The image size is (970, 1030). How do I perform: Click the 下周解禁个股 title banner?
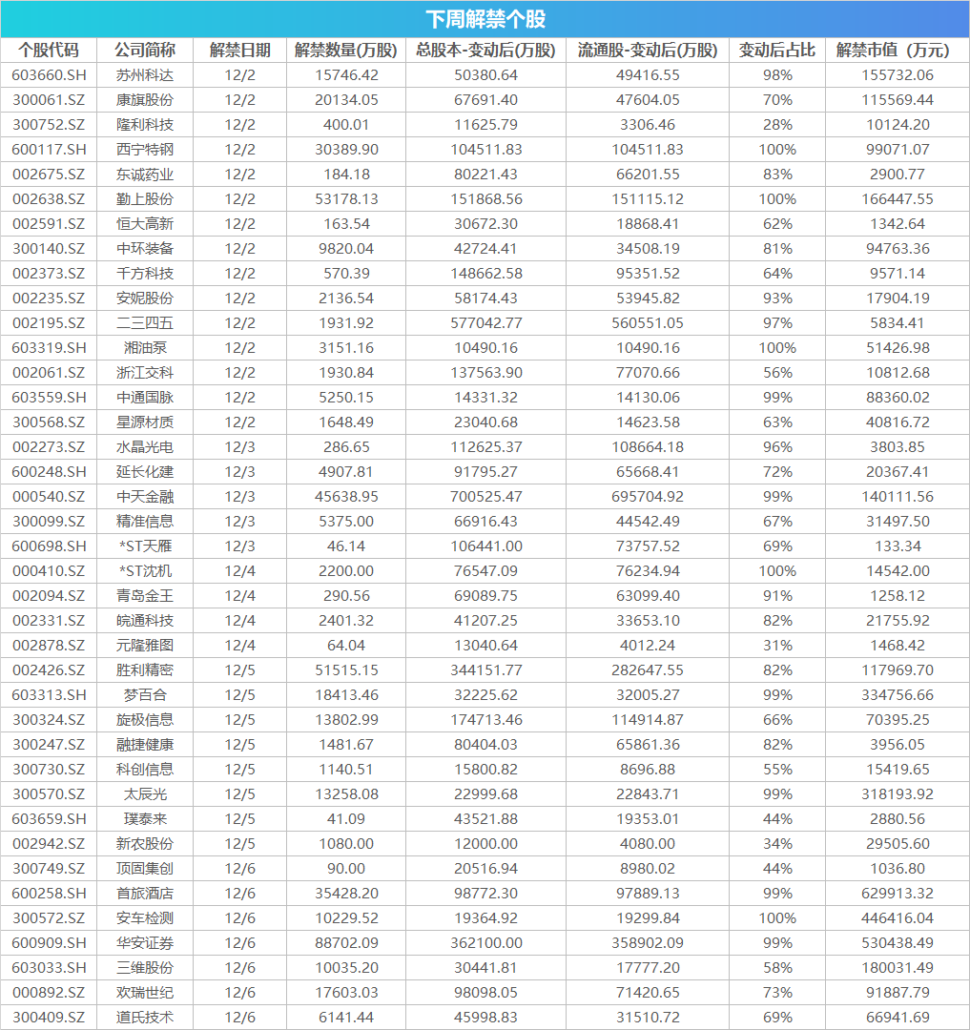(x=485, y=19)
